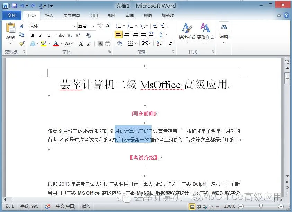The image size is (292, 212).
Task: Click 中文(中国) language in status bar
Action: click(66, 206)
